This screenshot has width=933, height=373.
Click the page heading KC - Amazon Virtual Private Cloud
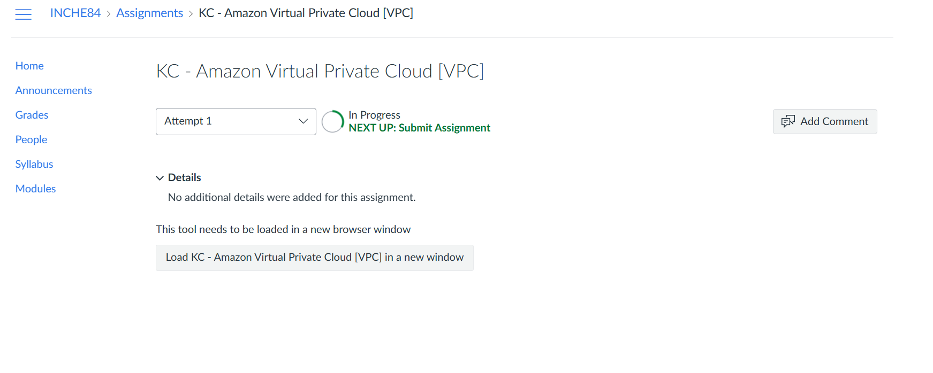[320, 71]
